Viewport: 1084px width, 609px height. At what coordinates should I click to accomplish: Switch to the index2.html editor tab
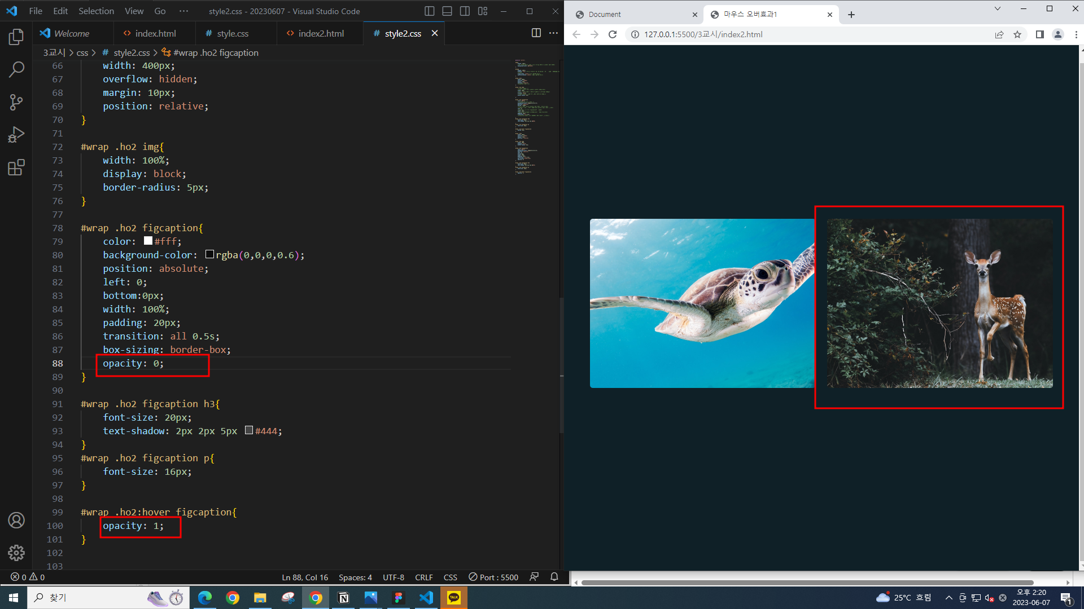pyautogui.click(x=321, y=34)
